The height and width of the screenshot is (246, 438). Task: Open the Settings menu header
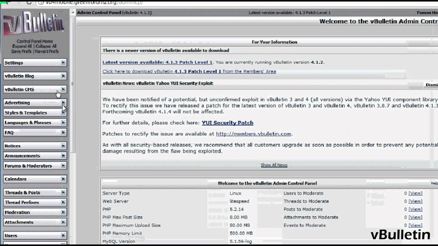(35, 63)
